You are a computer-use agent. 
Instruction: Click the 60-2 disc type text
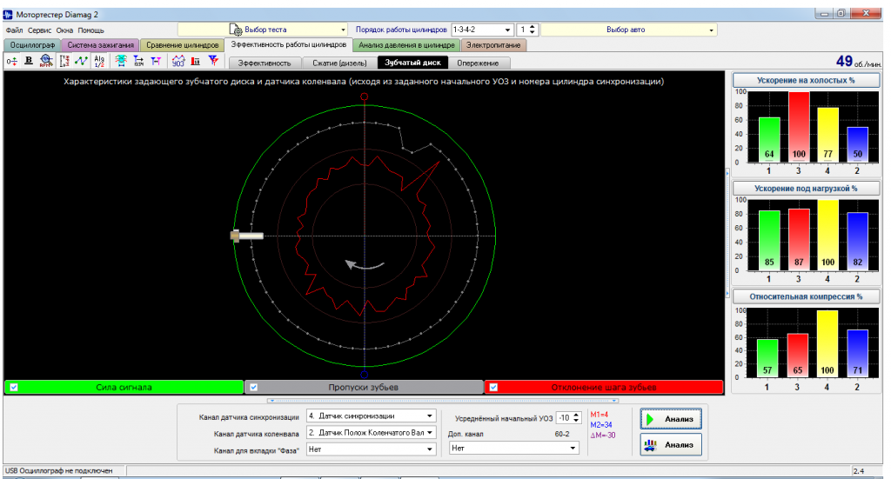click(561, 434)
